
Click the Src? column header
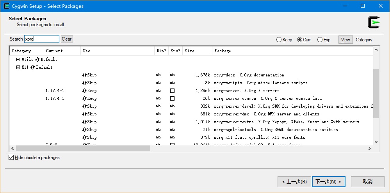tap(176, 51)
